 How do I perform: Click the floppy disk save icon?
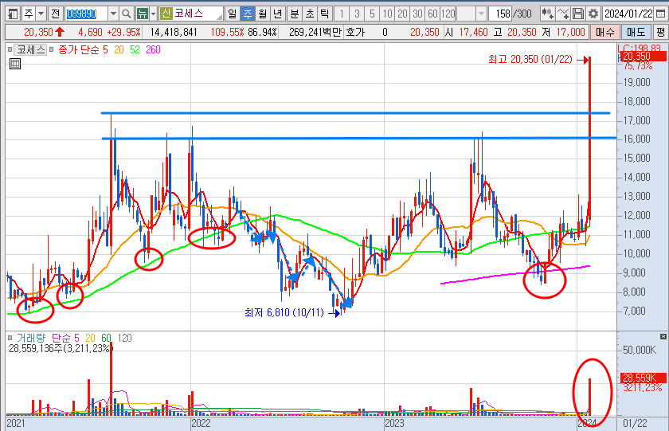(578, 14)
